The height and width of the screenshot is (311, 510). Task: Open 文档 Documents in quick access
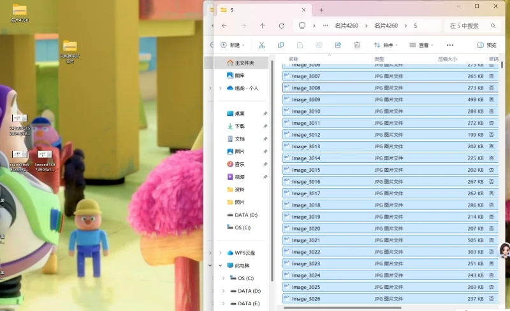coord(235,139)
